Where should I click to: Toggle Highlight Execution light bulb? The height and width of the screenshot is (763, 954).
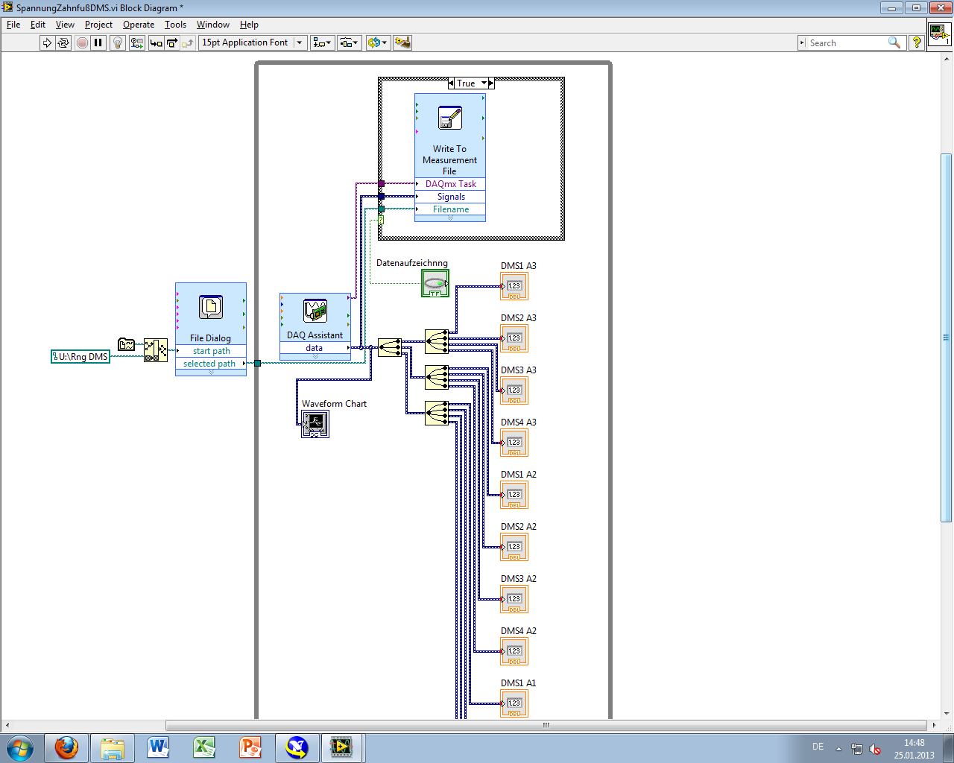coord(117,43)
